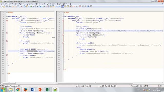Collapse left pane fold at line 3
Screen dimensions: 164x92
[x=7, y=16]
